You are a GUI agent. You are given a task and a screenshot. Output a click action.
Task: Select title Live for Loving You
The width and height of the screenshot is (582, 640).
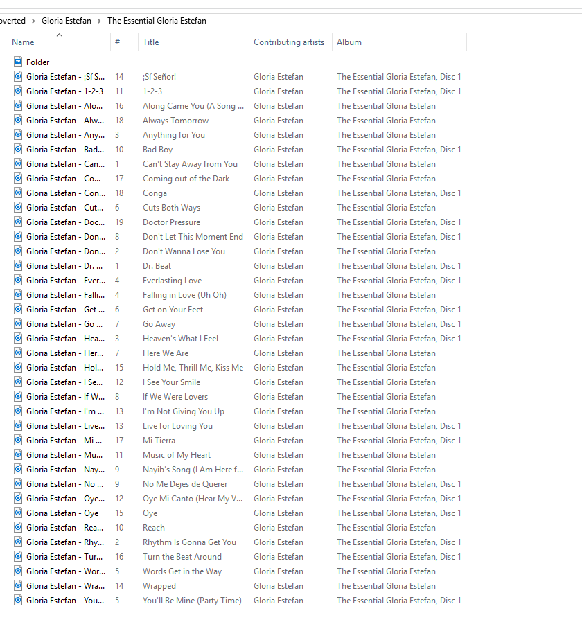tap(177, 426)
